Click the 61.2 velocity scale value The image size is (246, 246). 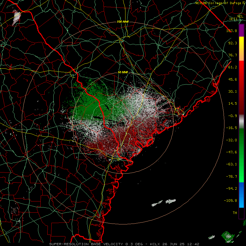[x=233, y=67]
